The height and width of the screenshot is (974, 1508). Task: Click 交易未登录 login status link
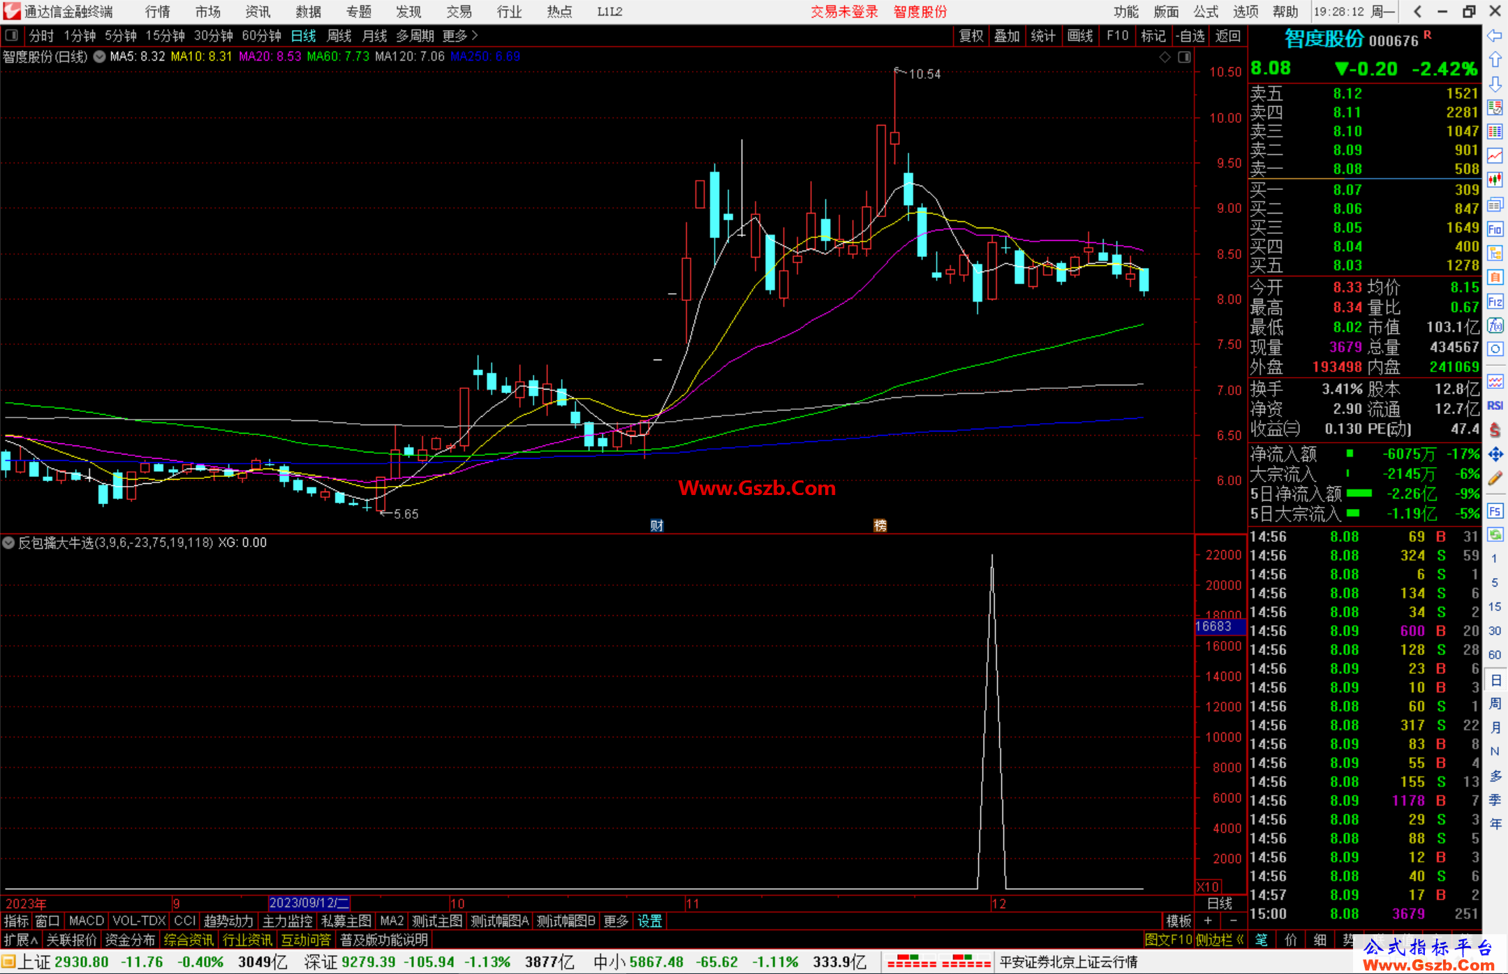pos(844,12)
